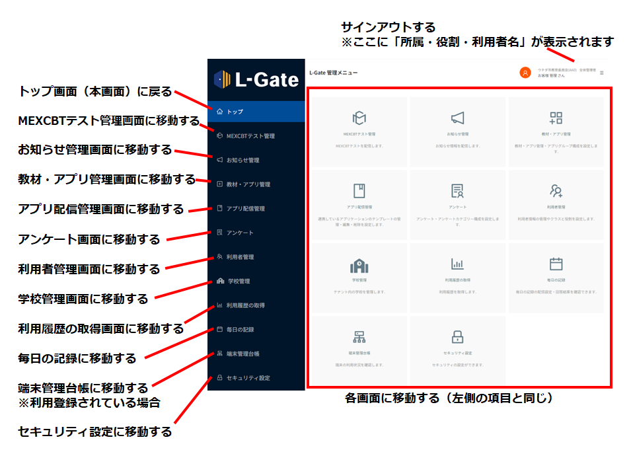Click the plus-box icon beside 教材・アプリ管理 in sidebar
The width and height of the screenshot is (629, 452).
(x=219, y=184)
